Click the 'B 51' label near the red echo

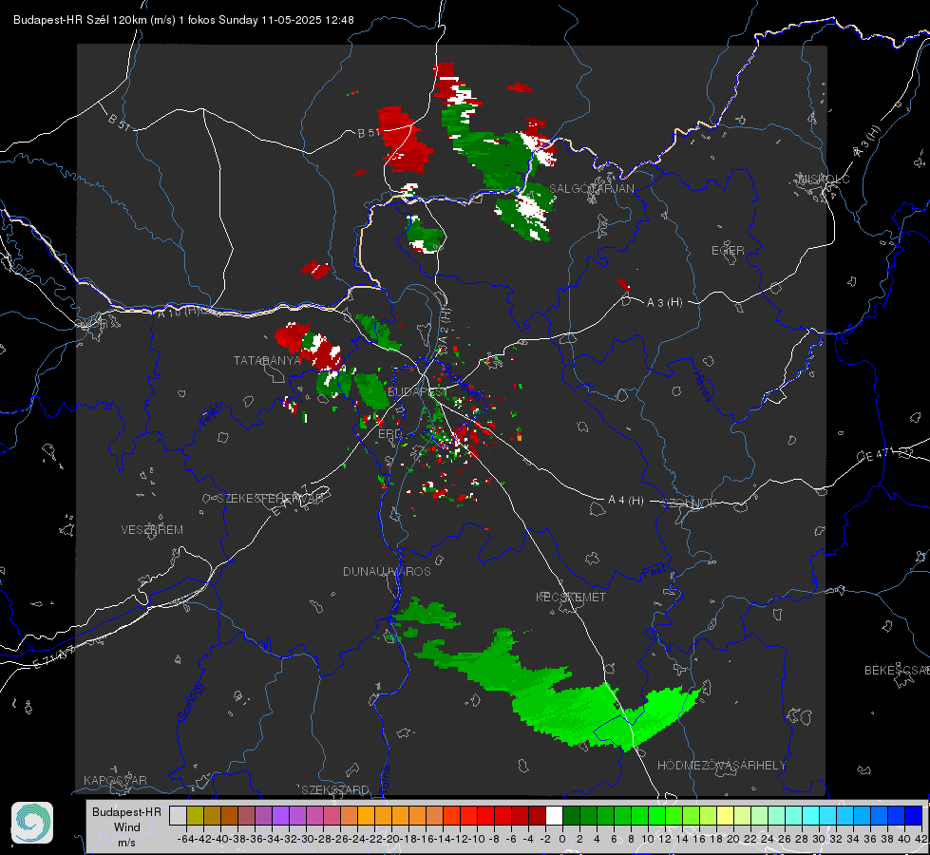pos(369,133)
